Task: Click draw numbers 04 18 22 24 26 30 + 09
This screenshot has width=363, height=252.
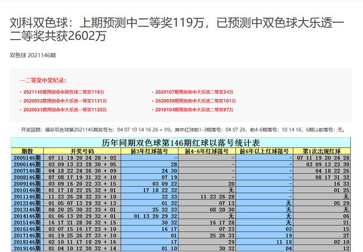Action: tap(82, 171)
